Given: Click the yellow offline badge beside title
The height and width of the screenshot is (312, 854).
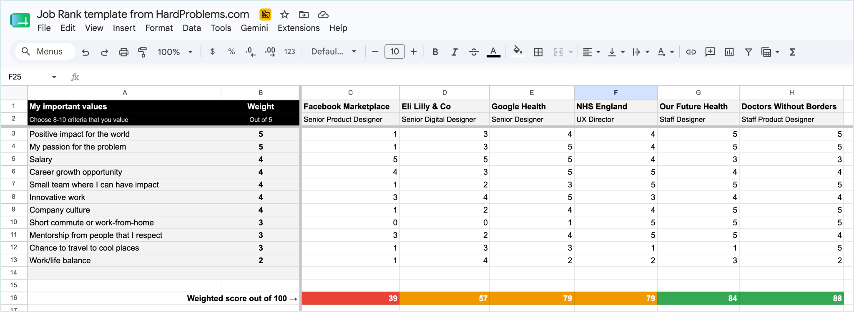Looking at the screenshot, I should [265, 15].
